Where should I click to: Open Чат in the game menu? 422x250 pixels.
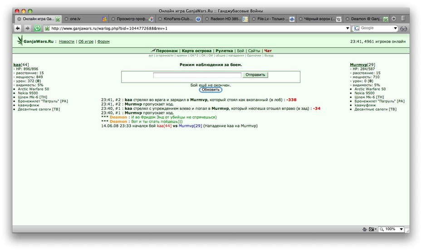[268, 51]
